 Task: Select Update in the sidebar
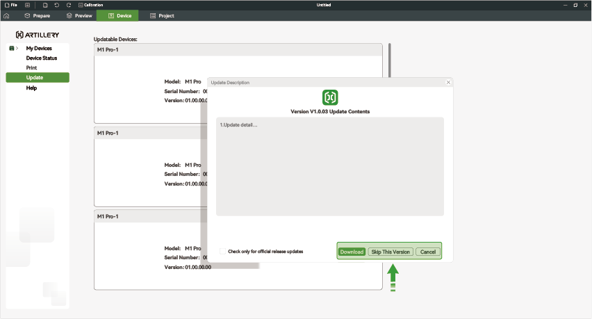pyautogui.click(x=38, y=77)
